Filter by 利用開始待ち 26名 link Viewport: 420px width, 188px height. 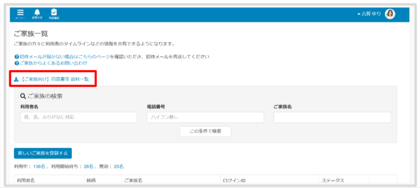point(89,167)
